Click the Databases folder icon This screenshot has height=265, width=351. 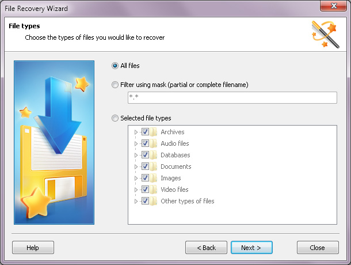(153, 155)
